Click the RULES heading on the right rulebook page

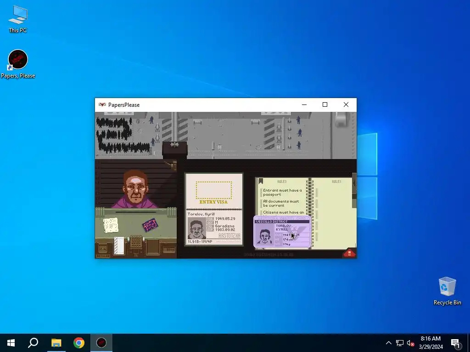pyautogui.click(x=336, y=181)
